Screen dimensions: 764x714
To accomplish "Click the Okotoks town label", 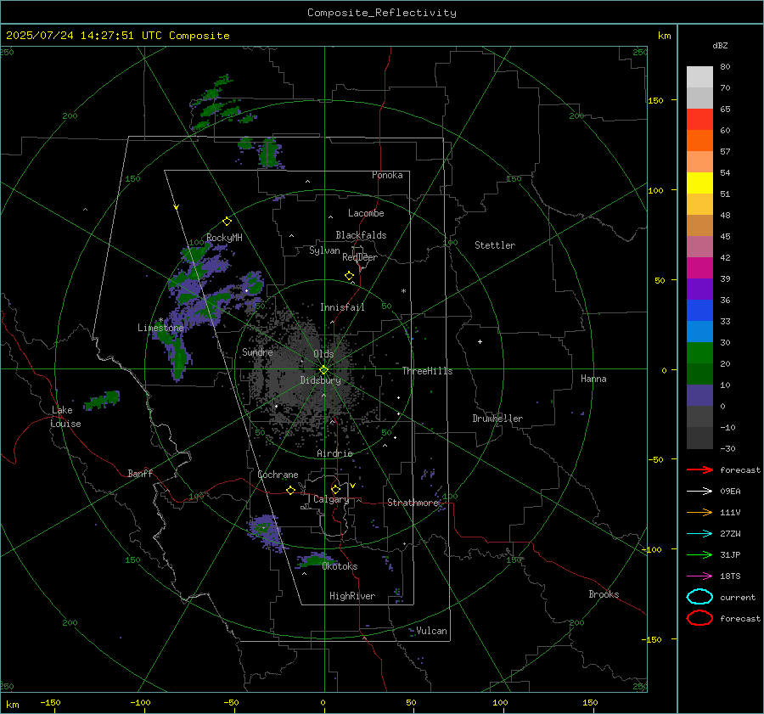I will (340, 566).
